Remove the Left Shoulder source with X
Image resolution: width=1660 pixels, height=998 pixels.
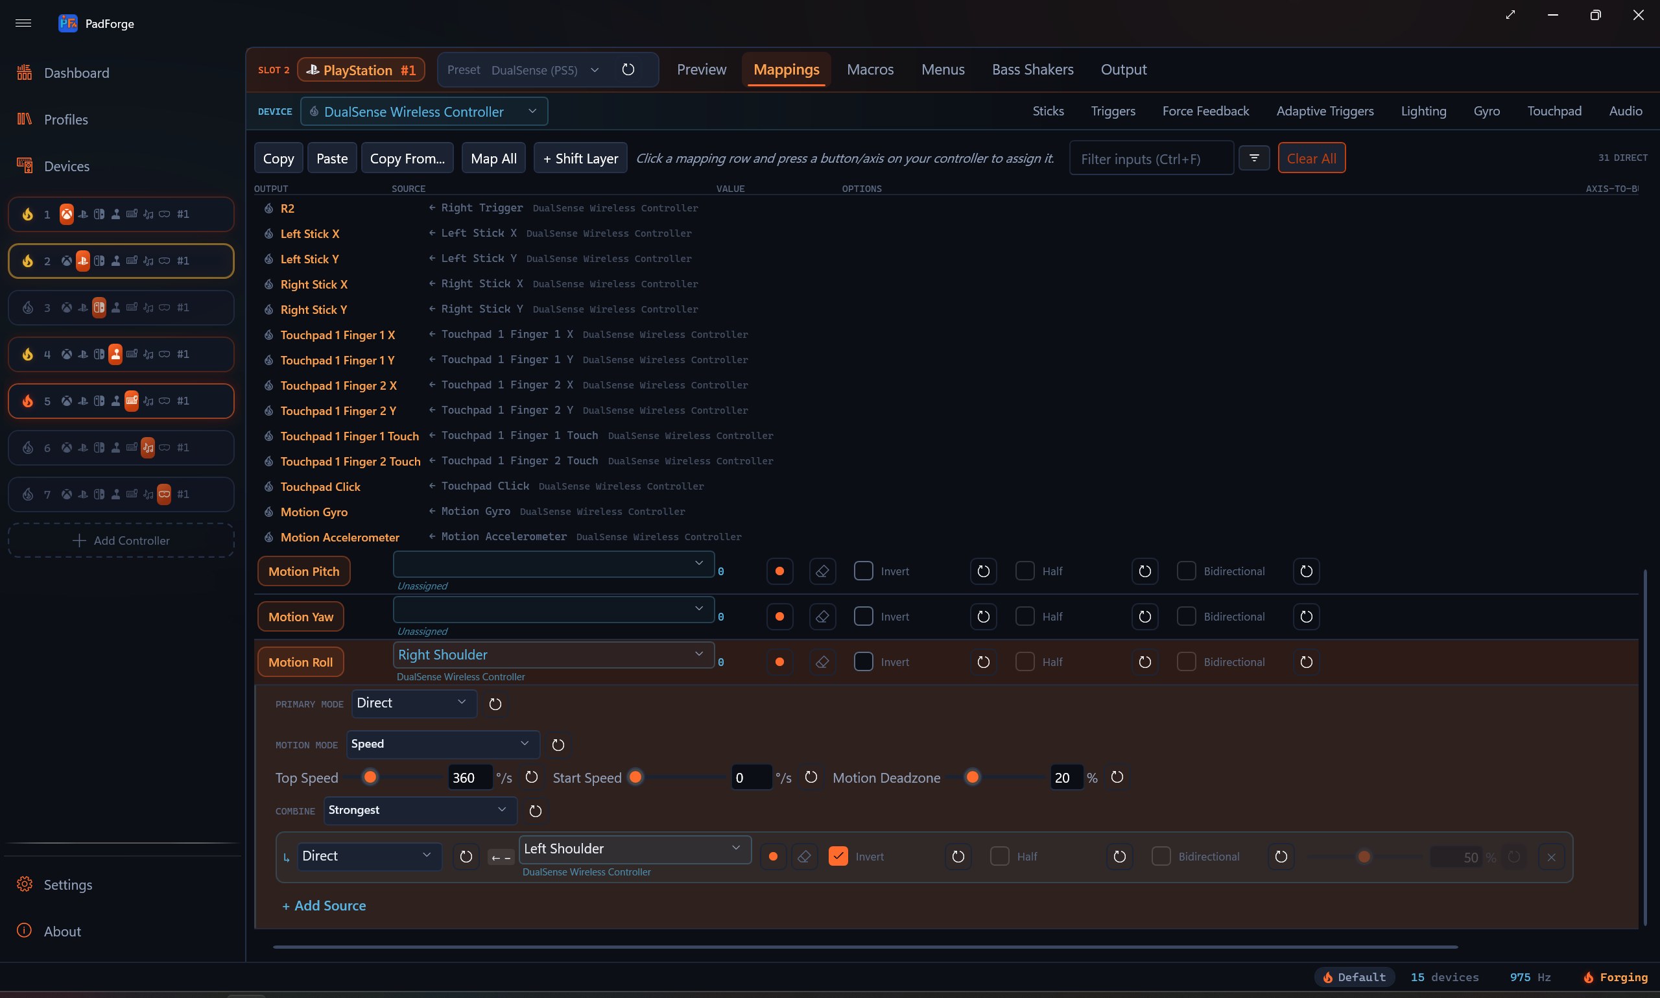(1551, 857)
